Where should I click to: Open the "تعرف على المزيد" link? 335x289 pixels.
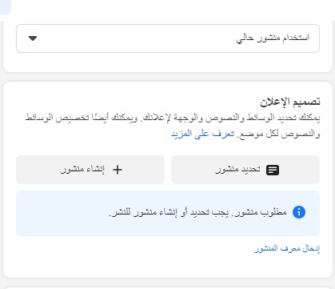[202, 134]
